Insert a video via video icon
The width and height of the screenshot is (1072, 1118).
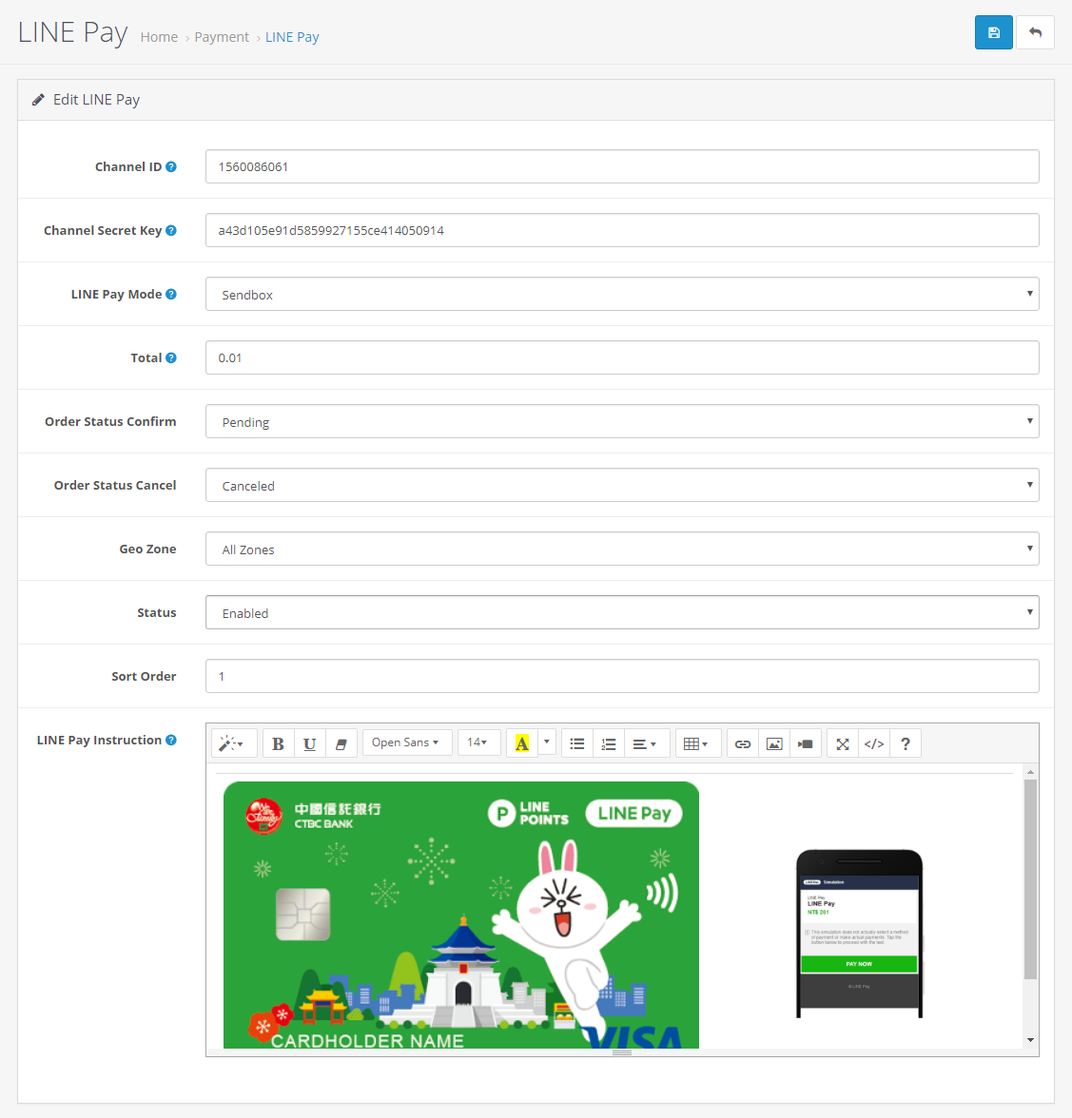[806, 743]
